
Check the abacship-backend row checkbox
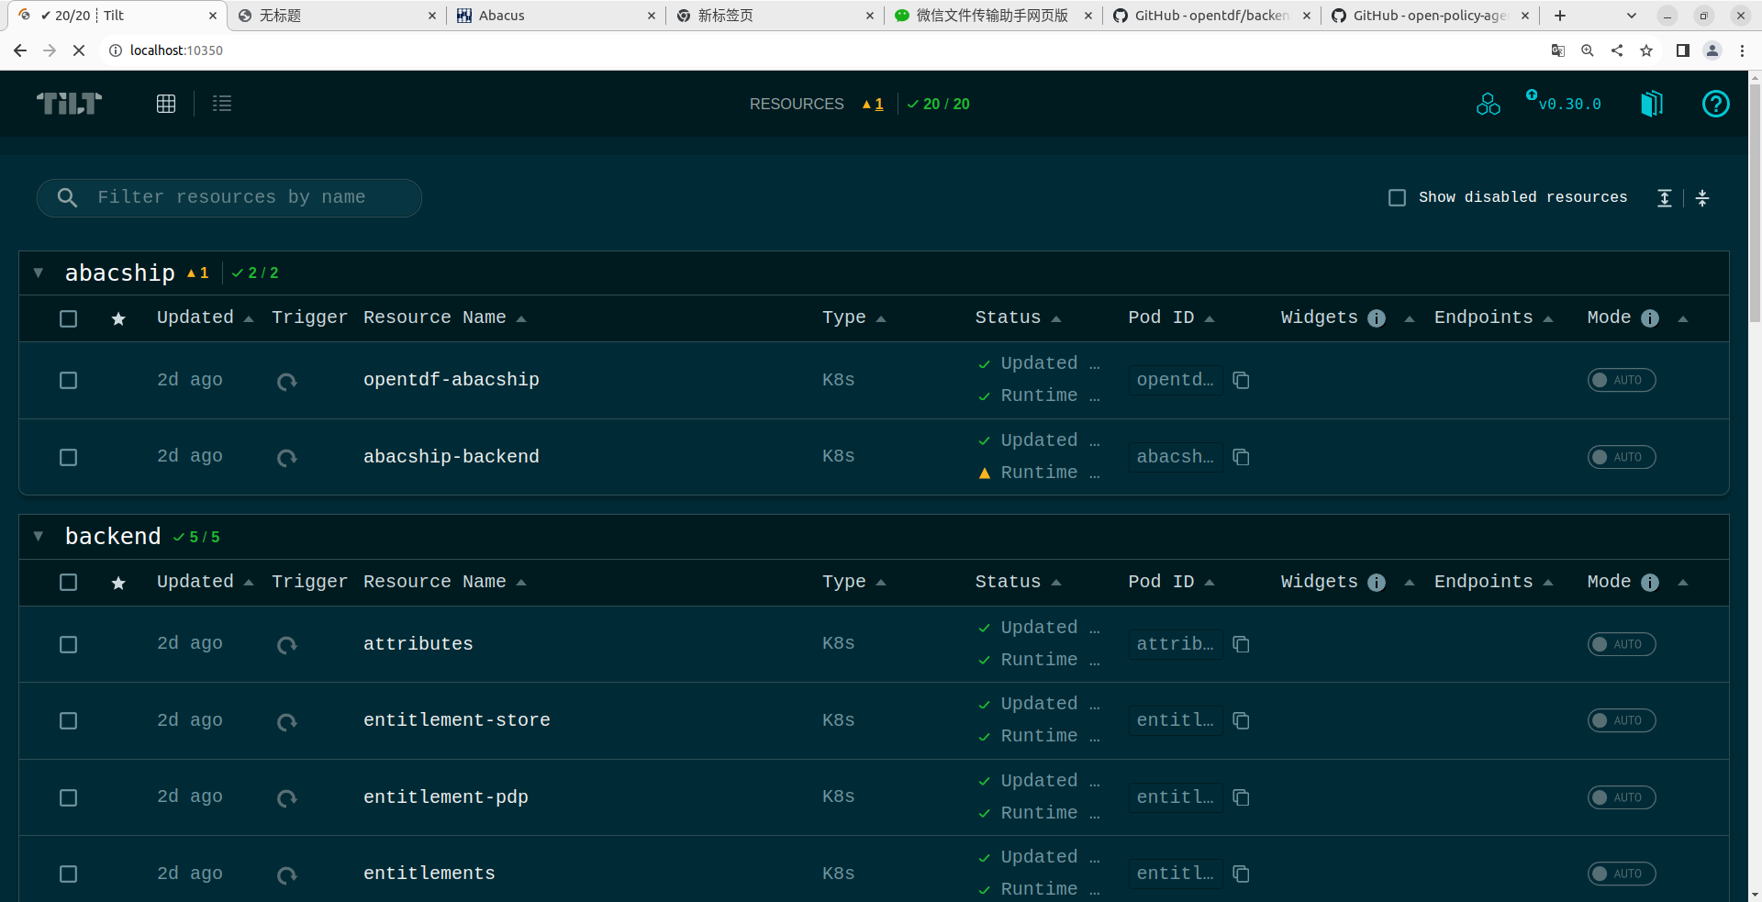pos(68,457)
